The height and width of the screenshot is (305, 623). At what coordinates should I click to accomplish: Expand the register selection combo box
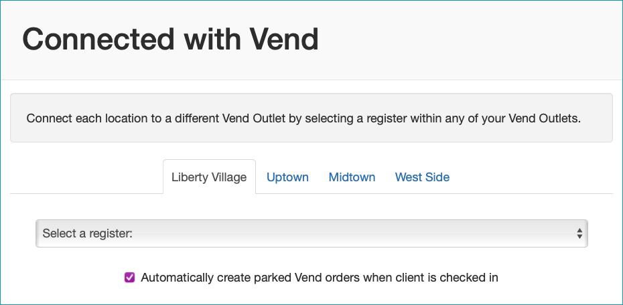311,233
